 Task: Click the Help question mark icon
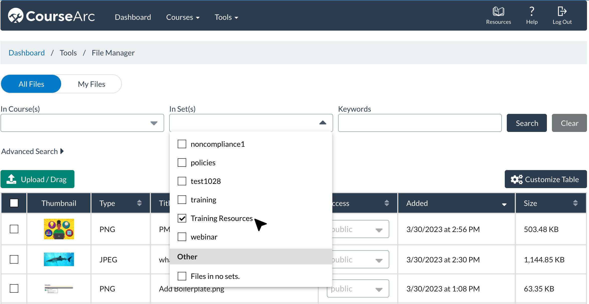[x=532, y=12]
